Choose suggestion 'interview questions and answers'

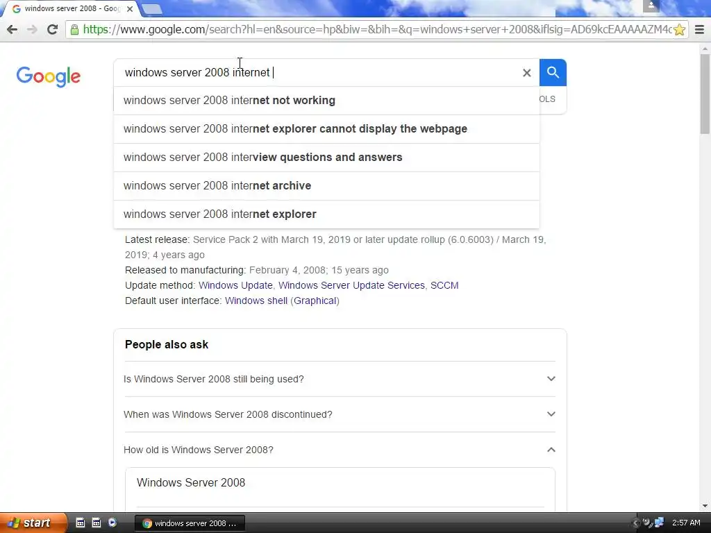tap(326, 158)
